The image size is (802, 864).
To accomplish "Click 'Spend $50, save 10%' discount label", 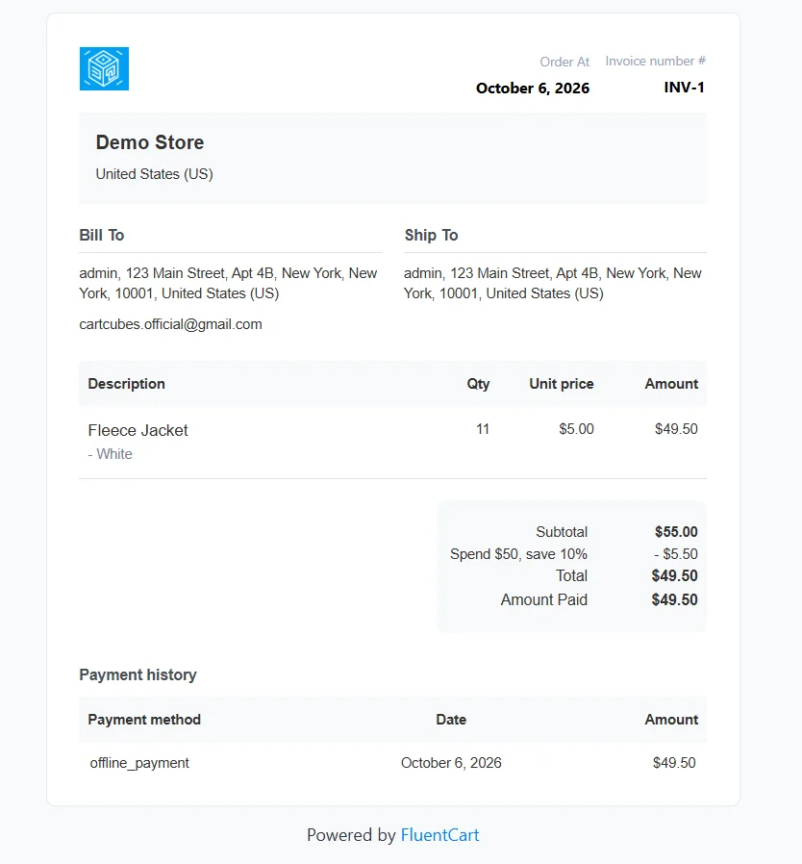I will click(x=518, y=554).
